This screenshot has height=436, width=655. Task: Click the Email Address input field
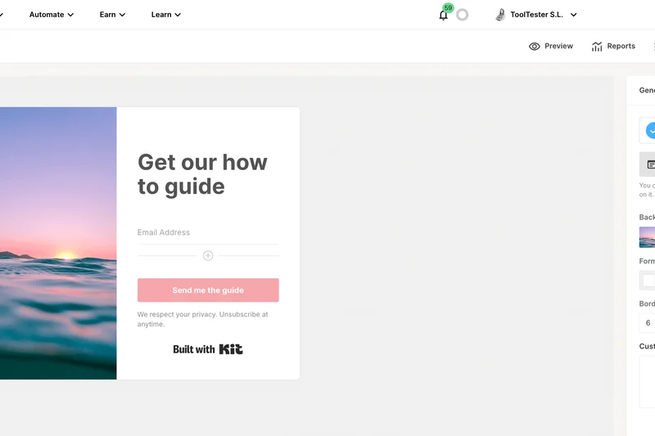[x=208, y=232]
